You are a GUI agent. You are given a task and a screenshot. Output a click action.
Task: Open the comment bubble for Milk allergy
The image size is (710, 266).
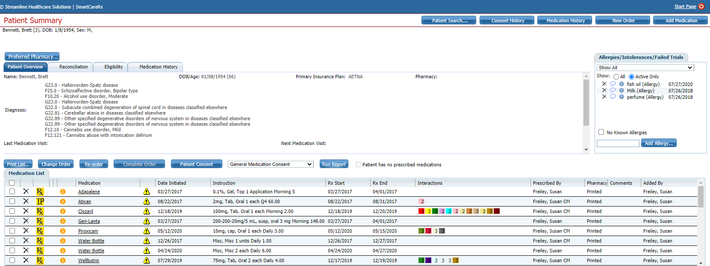(x=613, y=90)
